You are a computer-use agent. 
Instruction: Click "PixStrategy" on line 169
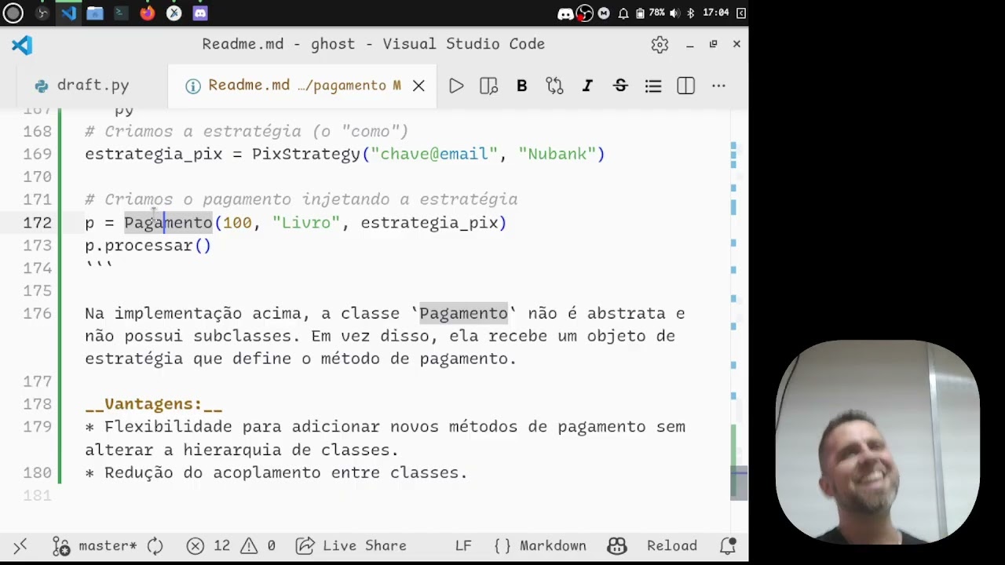(x=305, y=154)
